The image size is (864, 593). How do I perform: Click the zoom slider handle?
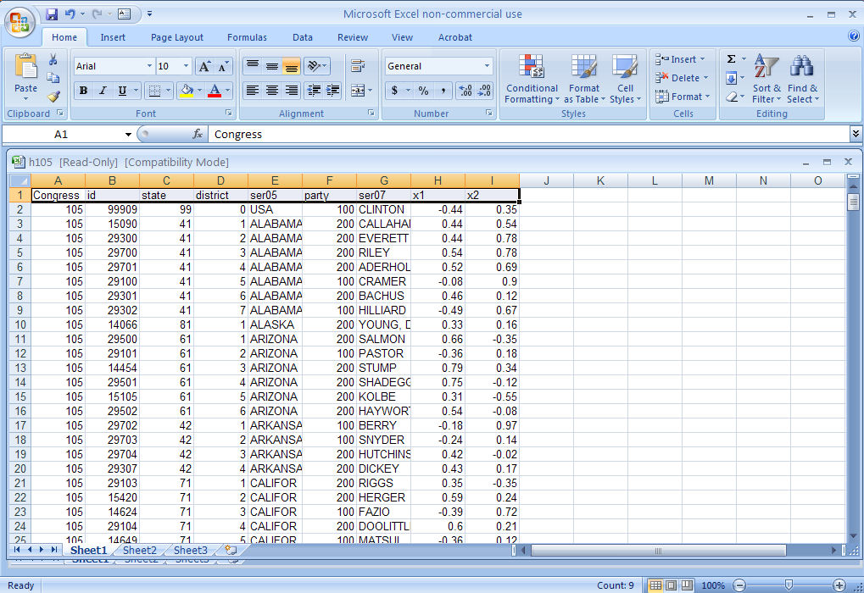[789, 585]
